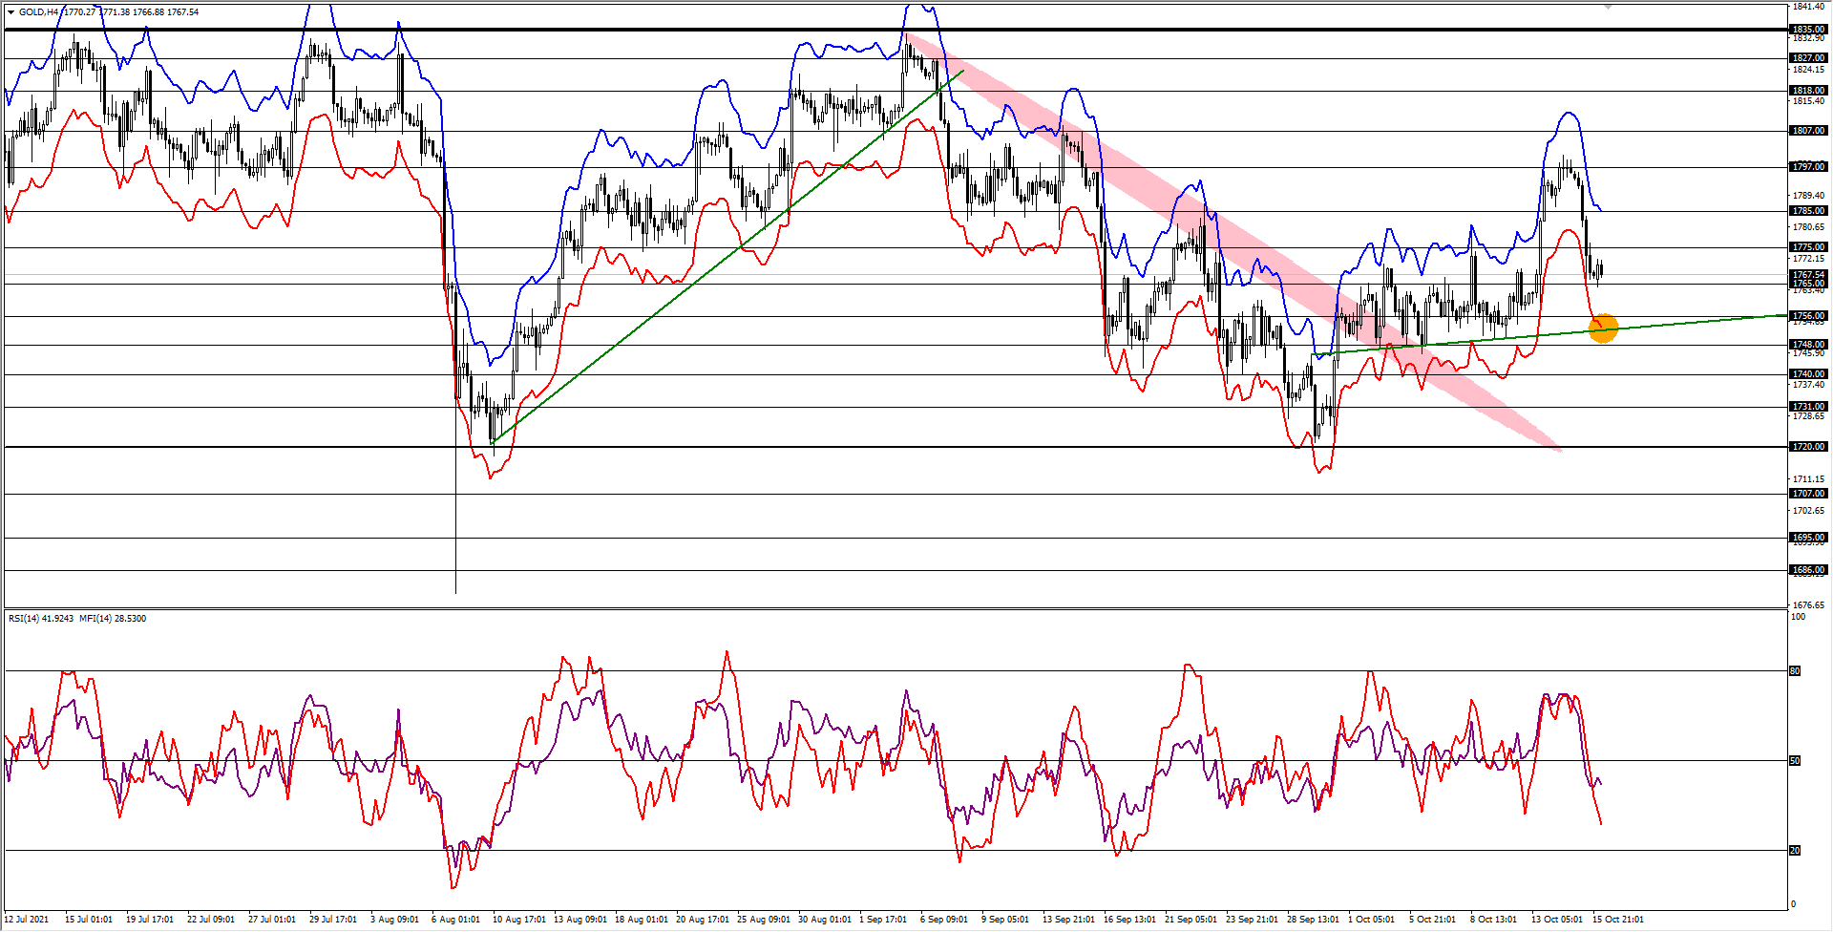Screen dimensions: 1833x932
Task: Open the GOLD,H4 chart dropdown arrow
Action: (x=11, y=12)
